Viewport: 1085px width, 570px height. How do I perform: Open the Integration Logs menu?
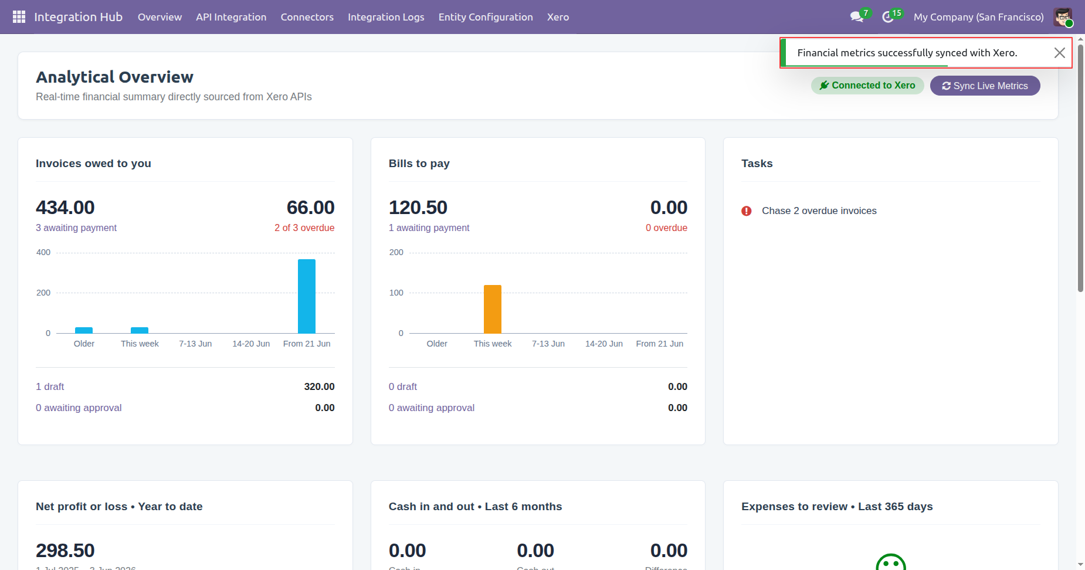point(386,17)
